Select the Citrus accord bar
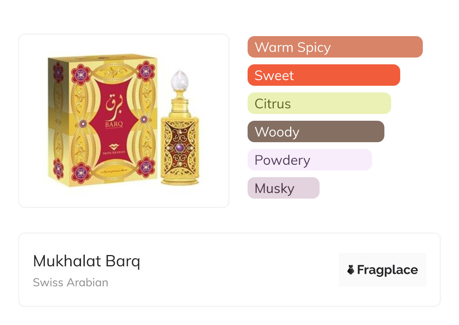 319,103
